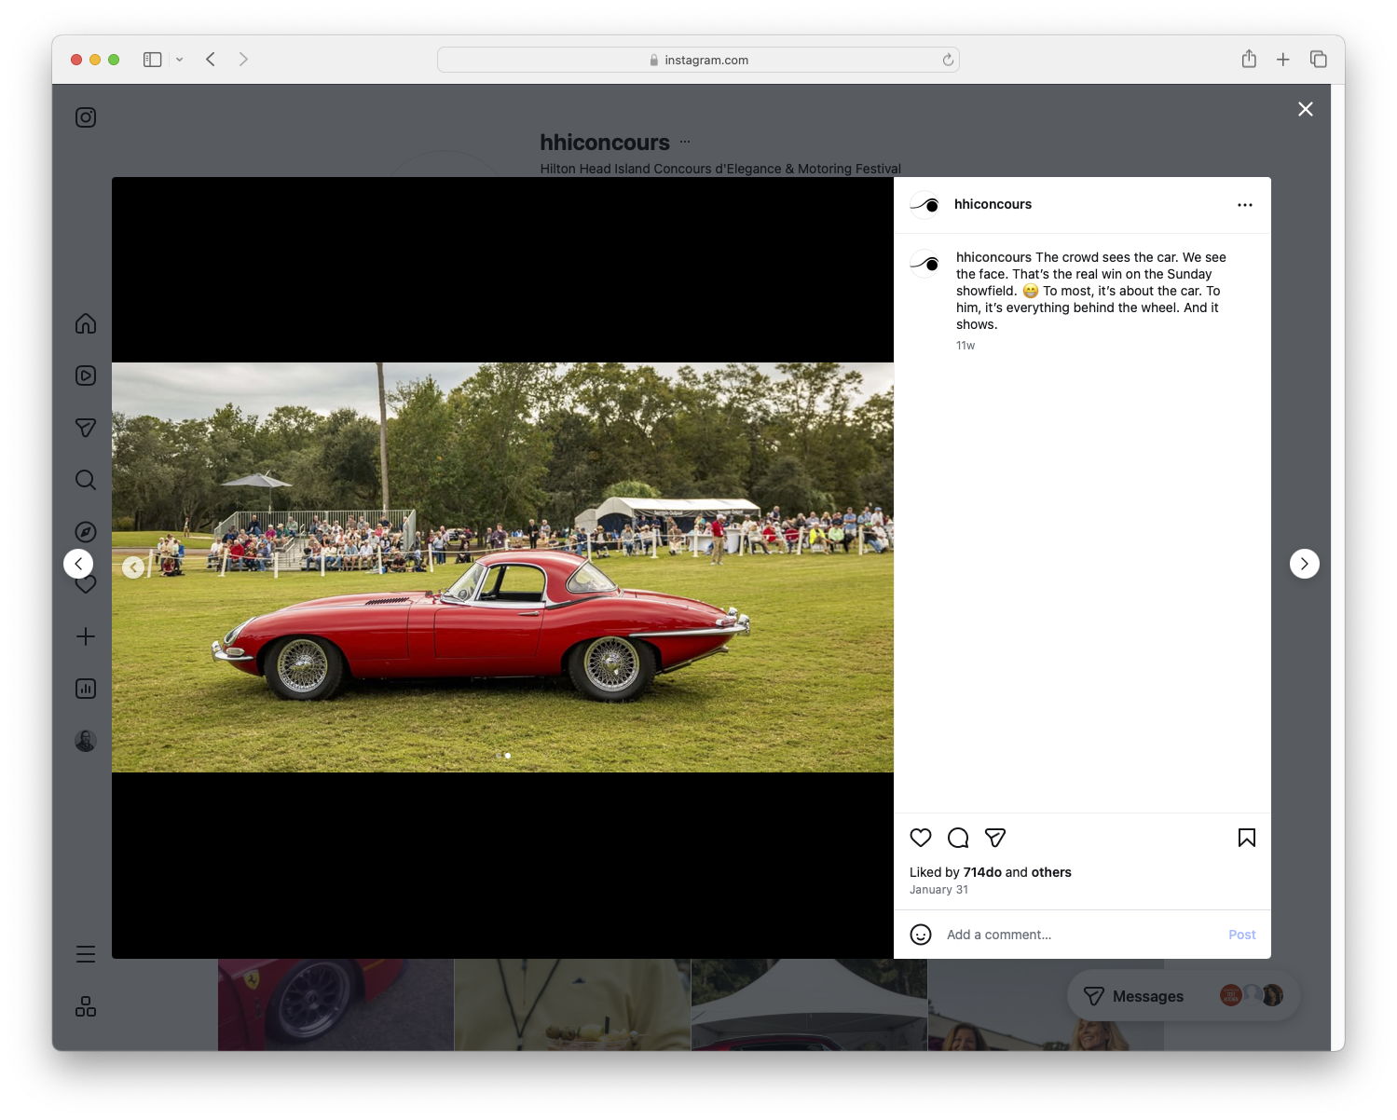Open the More hamburger menu
1397x1120 pixels.
tap(85, 954)
